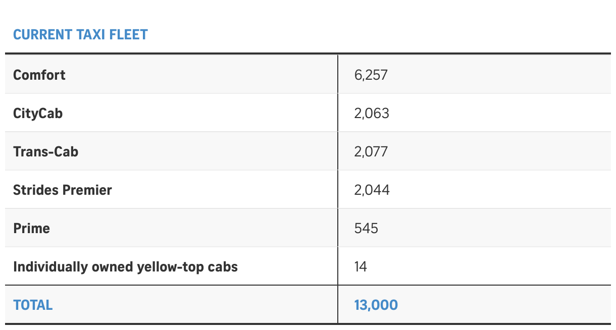
Task: Click the 13,000 total figure
Action: tap(376, 305)
